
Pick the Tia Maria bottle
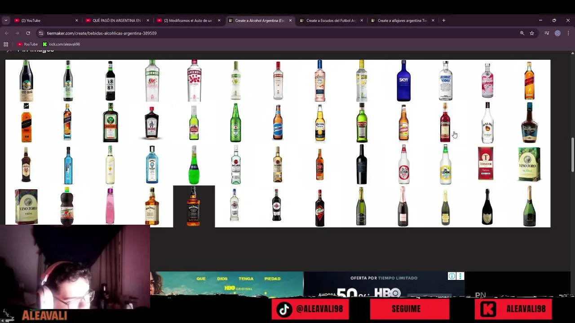coord(529,122)
